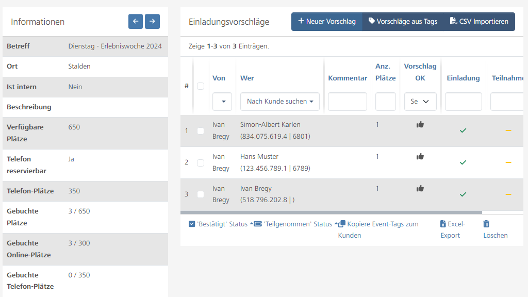Click the next event arrow button
The width and height of the screenshot is (528, 297).
(152, 21)
